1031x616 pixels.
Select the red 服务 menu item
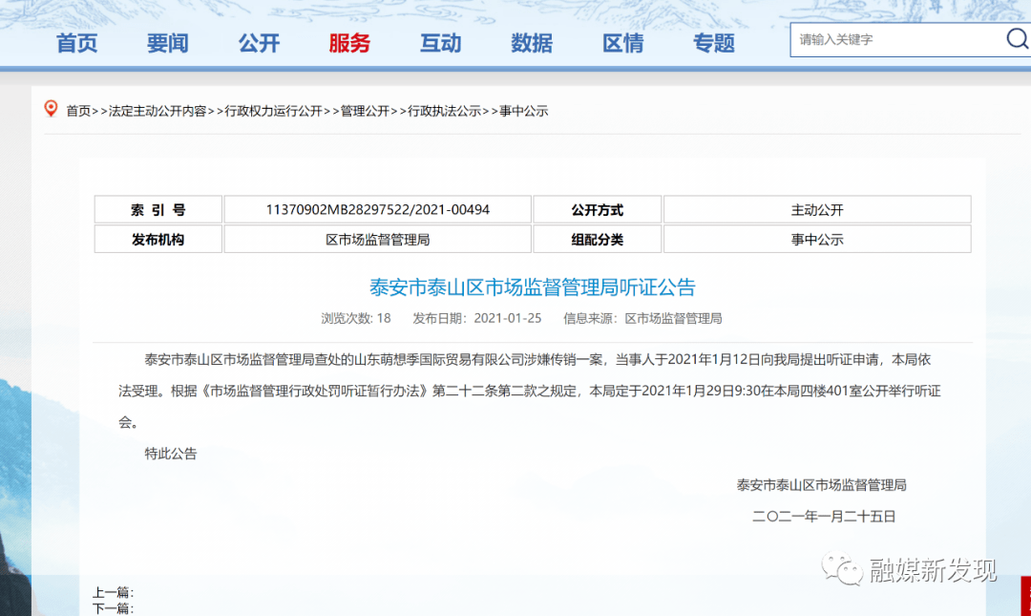349,43
